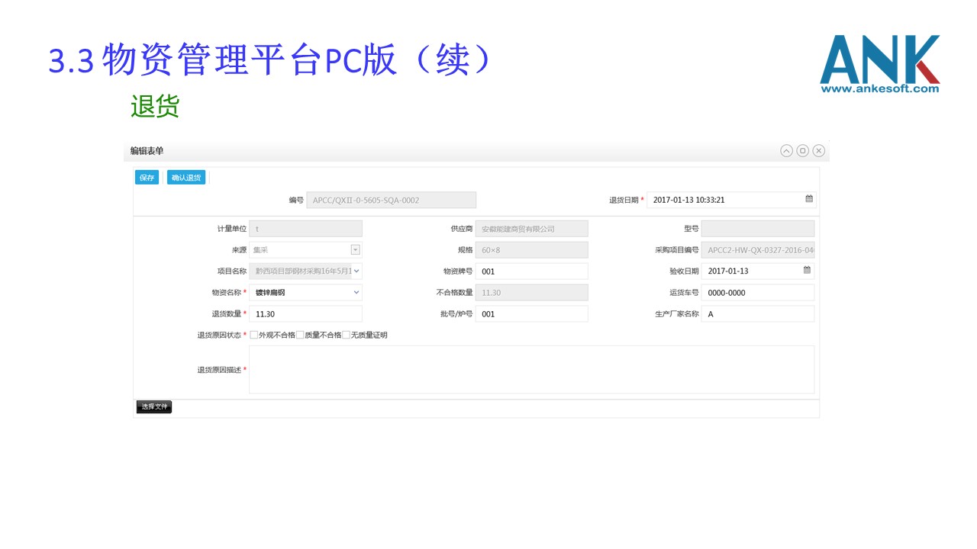Focus the 退货原因描述 text area
Image resolution: width=977 pixels, height=549 pixels.
click(x=531, y=370)
